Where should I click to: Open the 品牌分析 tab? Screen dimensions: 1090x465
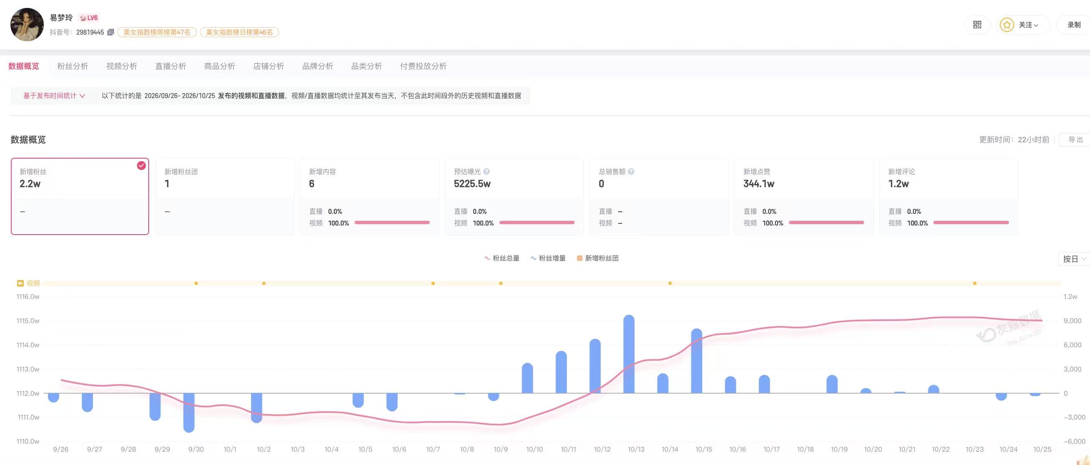click(318, 66)
